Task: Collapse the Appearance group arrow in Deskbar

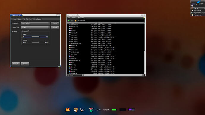Action: click(204, 13)
